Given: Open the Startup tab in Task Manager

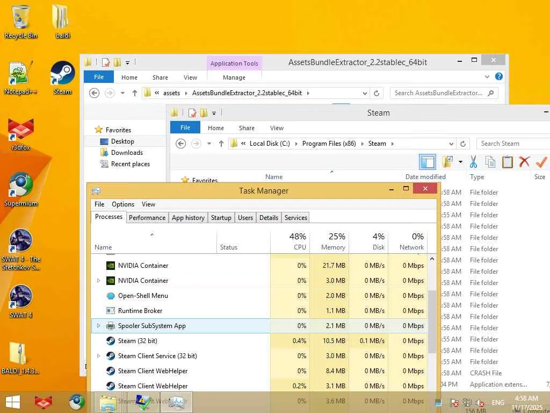Looking at the screenshot, I should tap(221, 218).
